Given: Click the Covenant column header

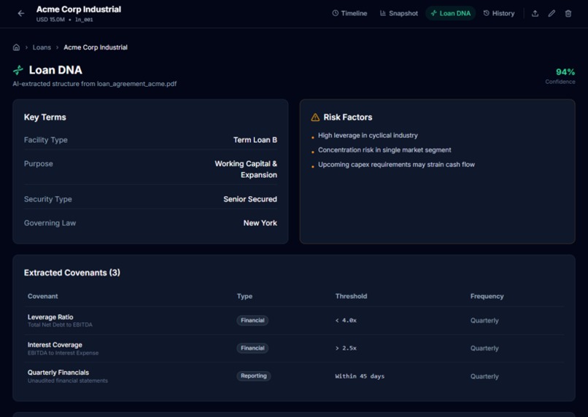Looking at the screenshot, I should [x=43, y=296].
